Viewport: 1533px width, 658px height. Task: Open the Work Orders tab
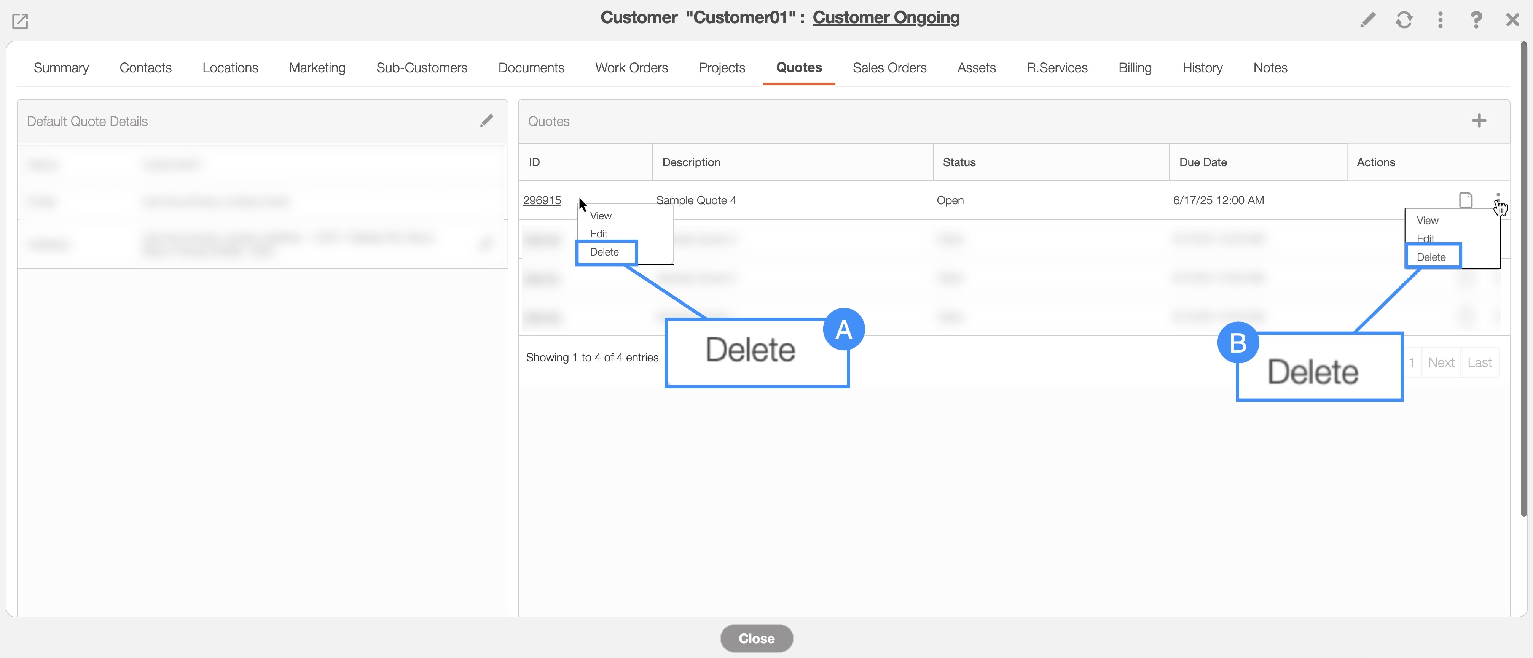pos(631,68)
